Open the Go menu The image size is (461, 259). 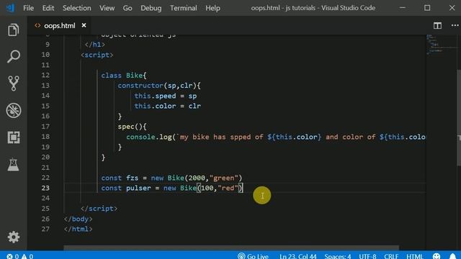coord(127,8)
